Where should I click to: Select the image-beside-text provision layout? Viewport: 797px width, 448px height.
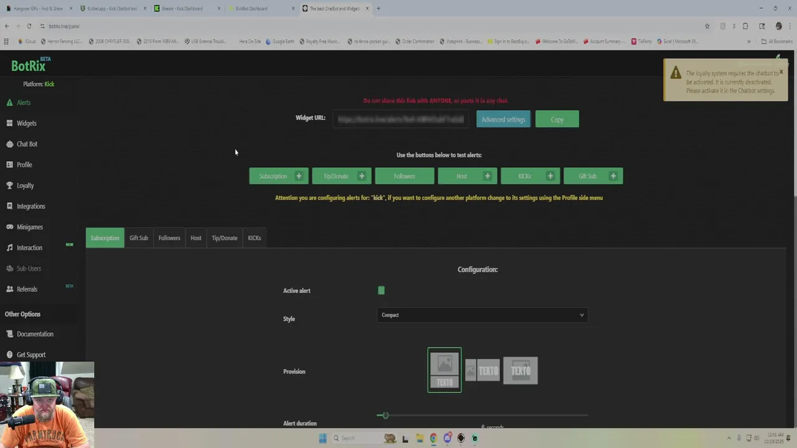483,371
